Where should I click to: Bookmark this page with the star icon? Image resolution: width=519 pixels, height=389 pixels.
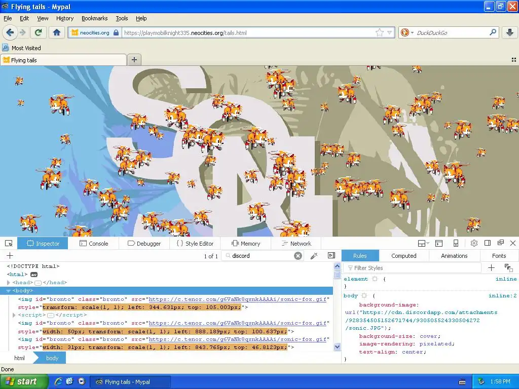tap(379, 32)
